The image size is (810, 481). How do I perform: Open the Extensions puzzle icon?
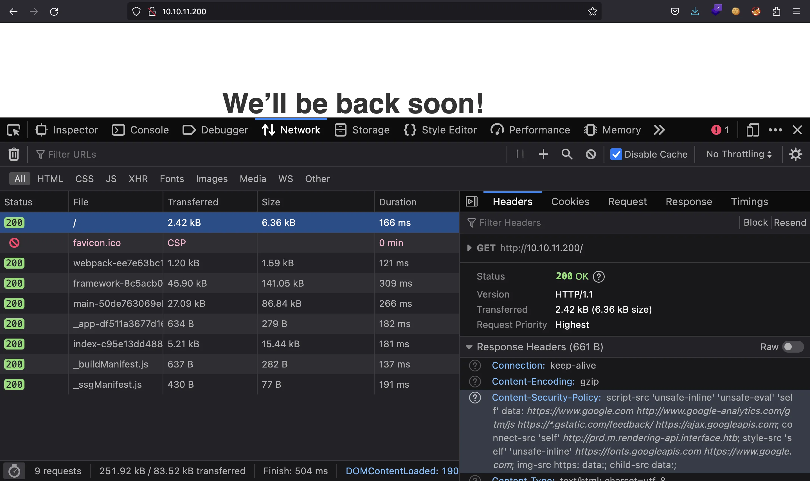click(x=776, y=12)
